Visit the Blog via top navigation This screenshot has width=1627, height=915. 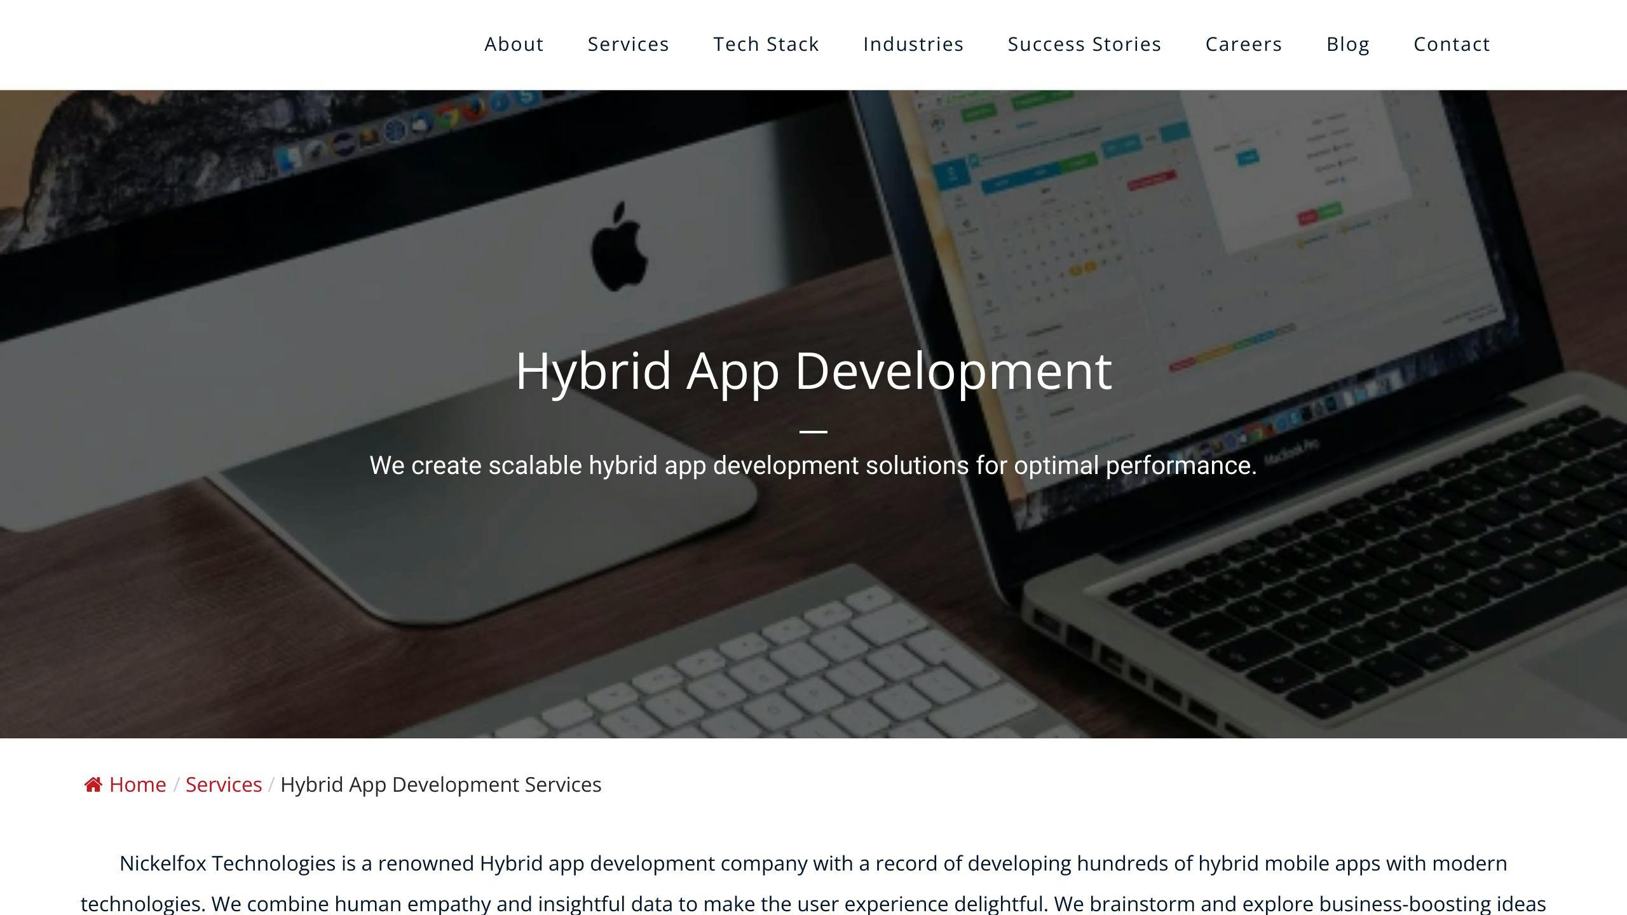1348,44
